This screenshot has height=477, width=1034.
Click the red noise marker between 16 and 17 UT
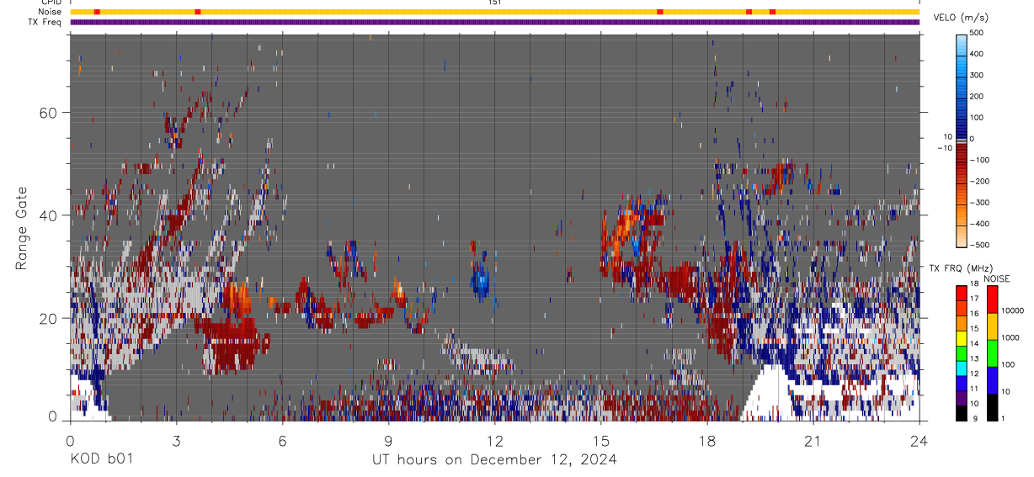[659, 12]
